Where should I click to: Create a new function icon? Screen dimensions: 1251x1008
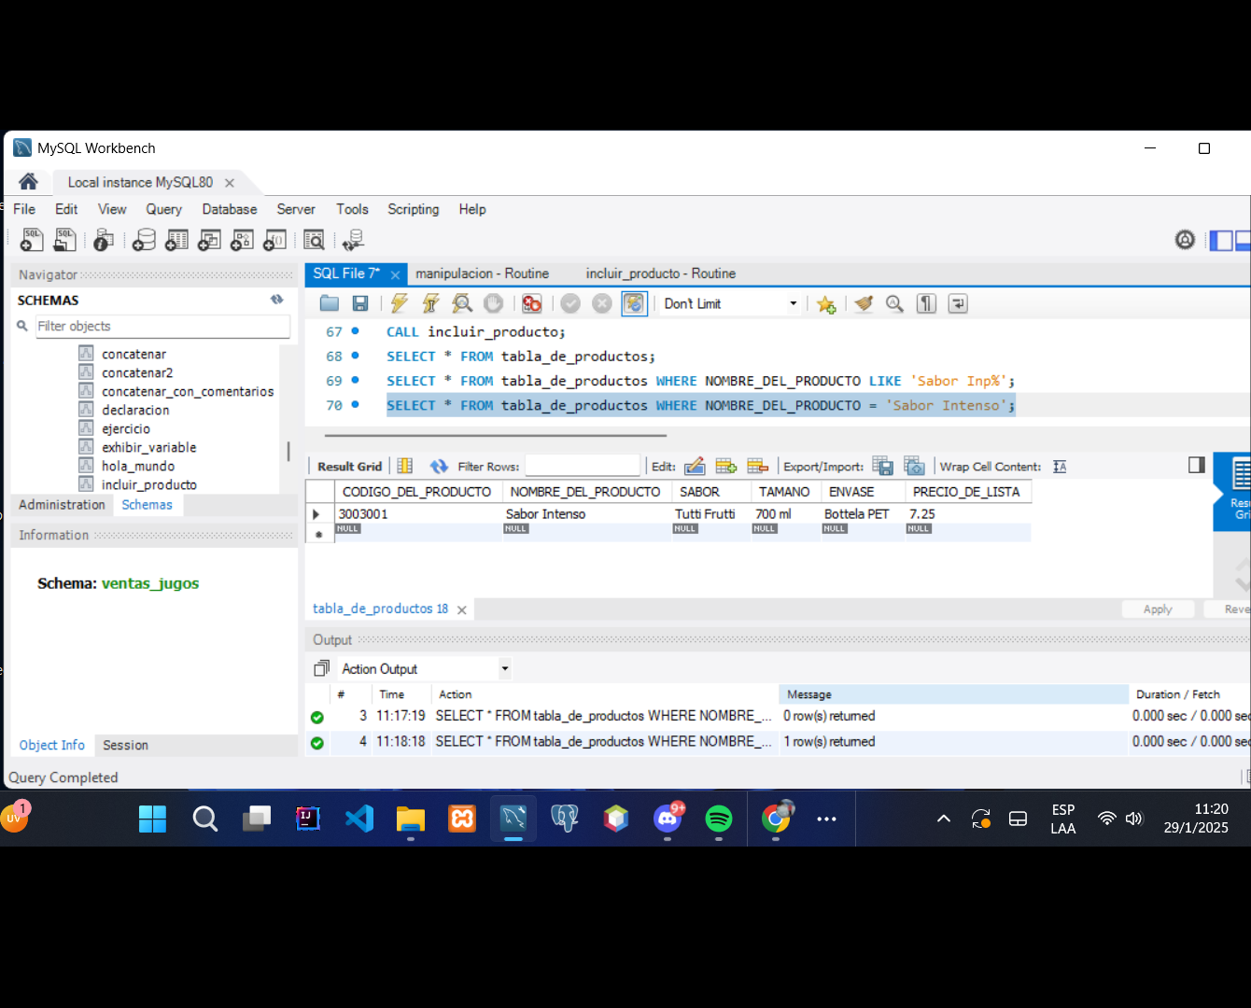tap(274, 240)
